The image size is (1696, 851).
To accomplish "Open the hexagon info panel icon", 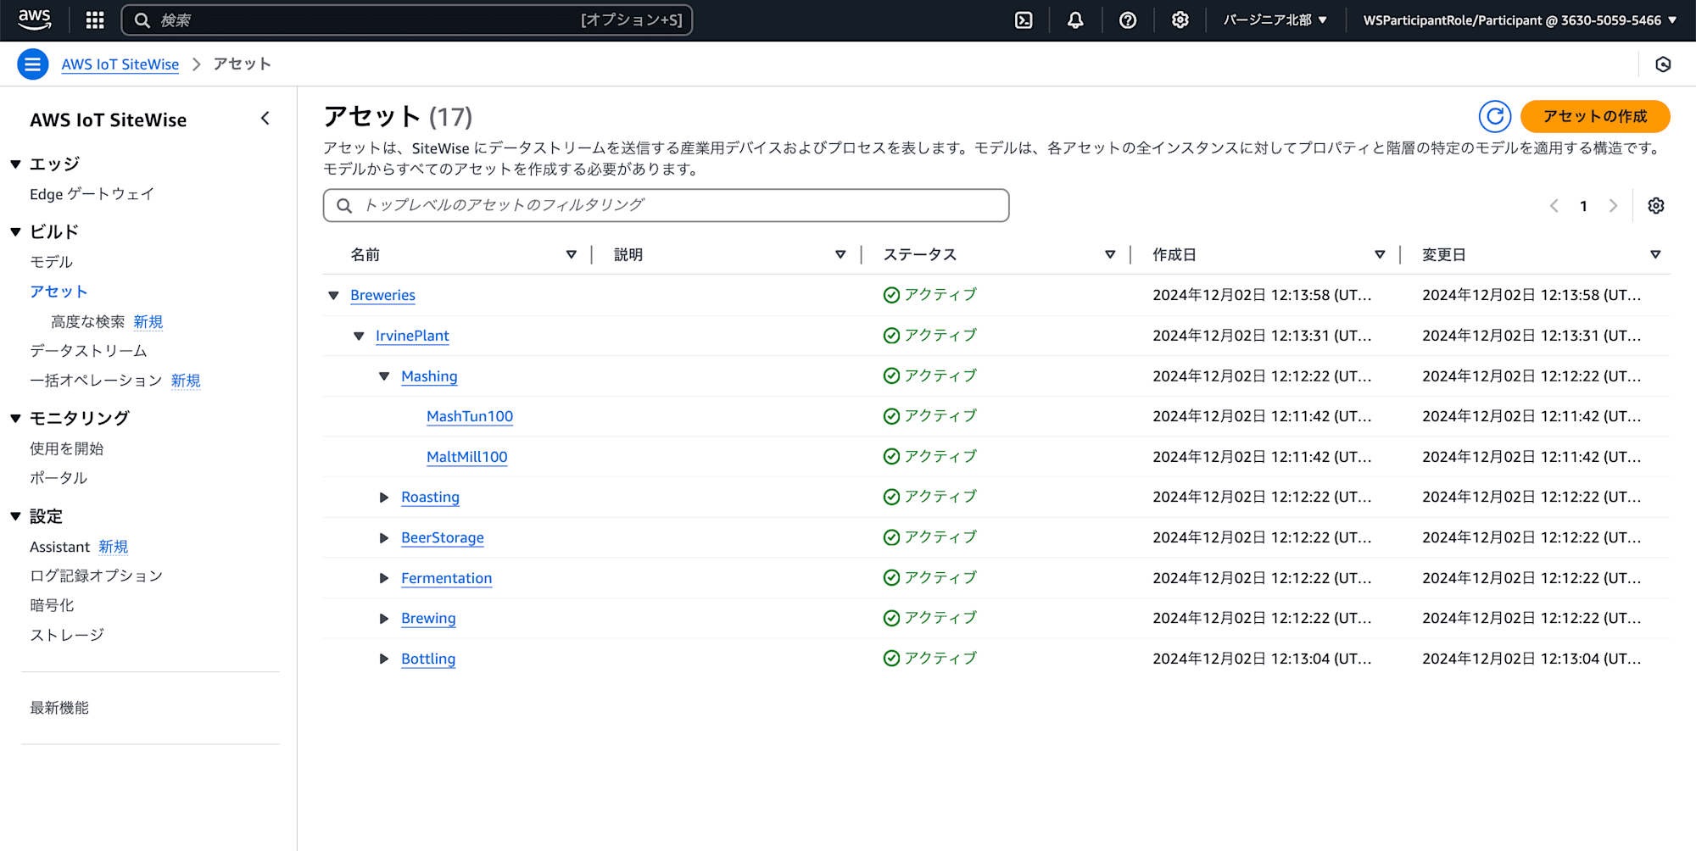I will click(x=1663, y=64).
